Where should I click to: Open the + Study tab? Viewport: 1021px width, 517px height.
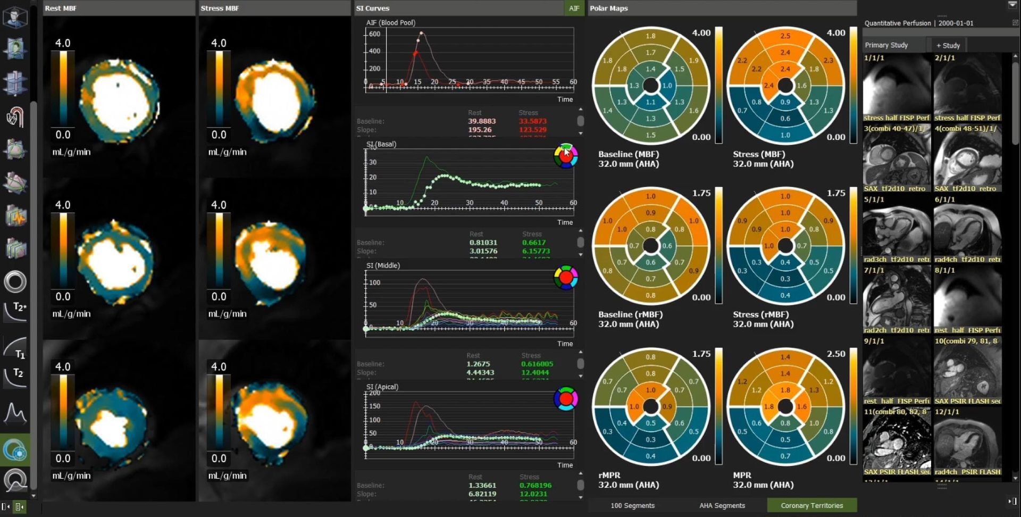click(x=948, y=45)
